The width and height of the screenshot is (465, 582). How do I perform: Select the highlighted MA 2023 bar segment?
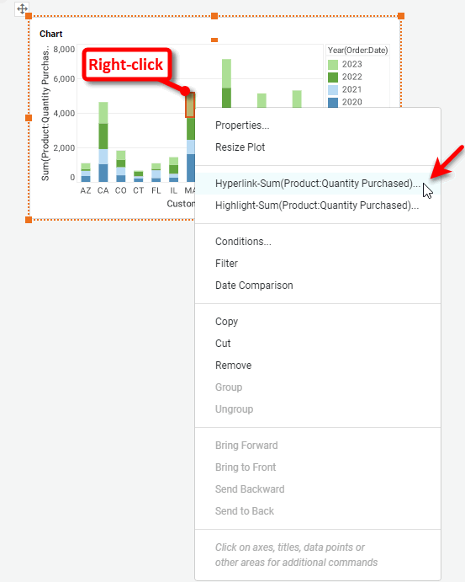pyautogui.click(x=190, y=105)
